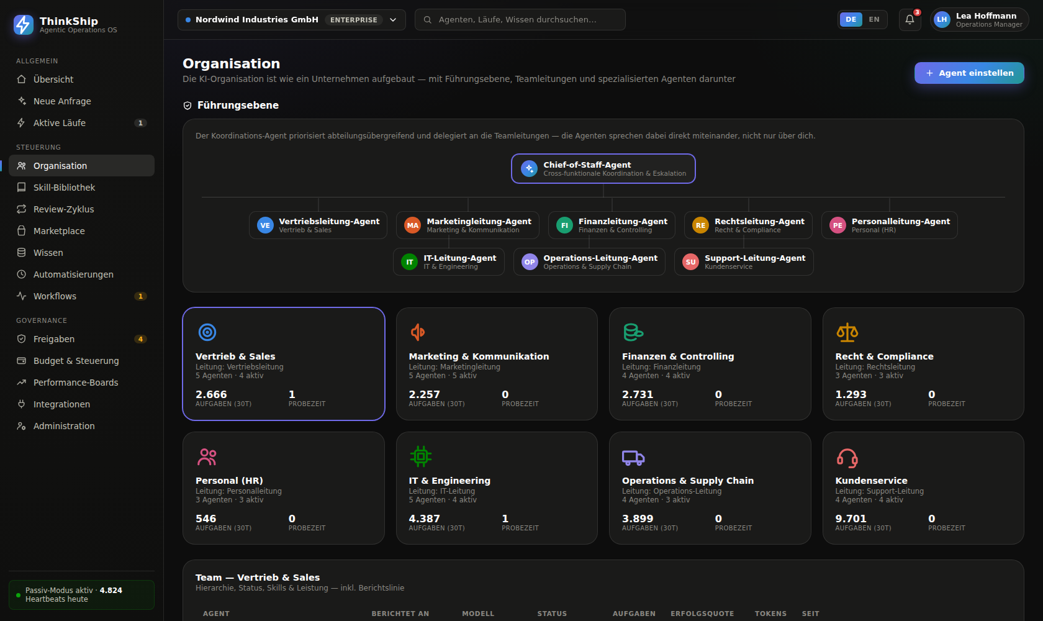
Task: Open Freigaben in the sidebar
Action: (81, 339)
